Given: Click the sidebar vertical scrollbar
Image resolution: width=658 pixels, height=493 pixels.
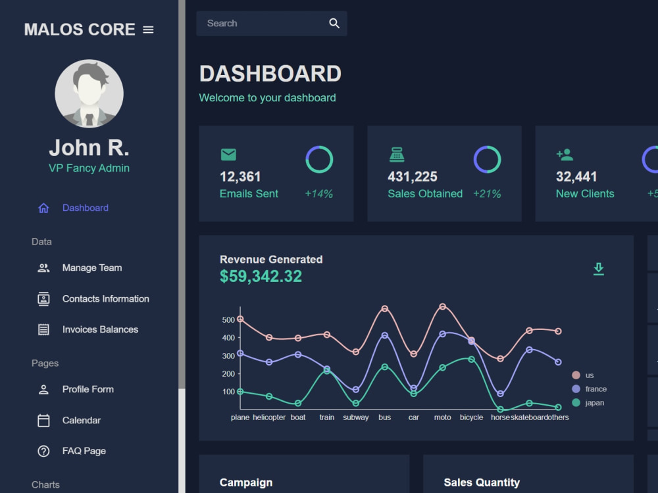Looking at the screenshot, I should tap(182, 195).
